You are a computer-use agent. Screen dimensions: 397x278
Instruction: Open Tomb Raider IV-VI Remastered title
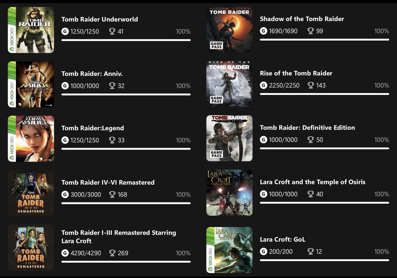click(108, 182)
